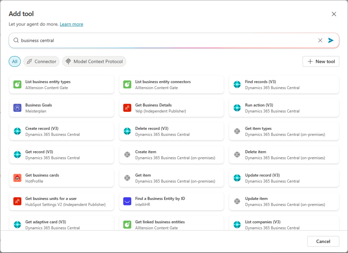
Task: Click the Yelp Get Business Details icon
Action: [x=127, y=108]
